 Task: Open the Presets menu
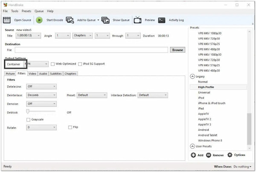[26, 11]
